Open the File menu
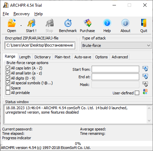The image size is (153, 151). pyautogui.click(x=6, y=14)
